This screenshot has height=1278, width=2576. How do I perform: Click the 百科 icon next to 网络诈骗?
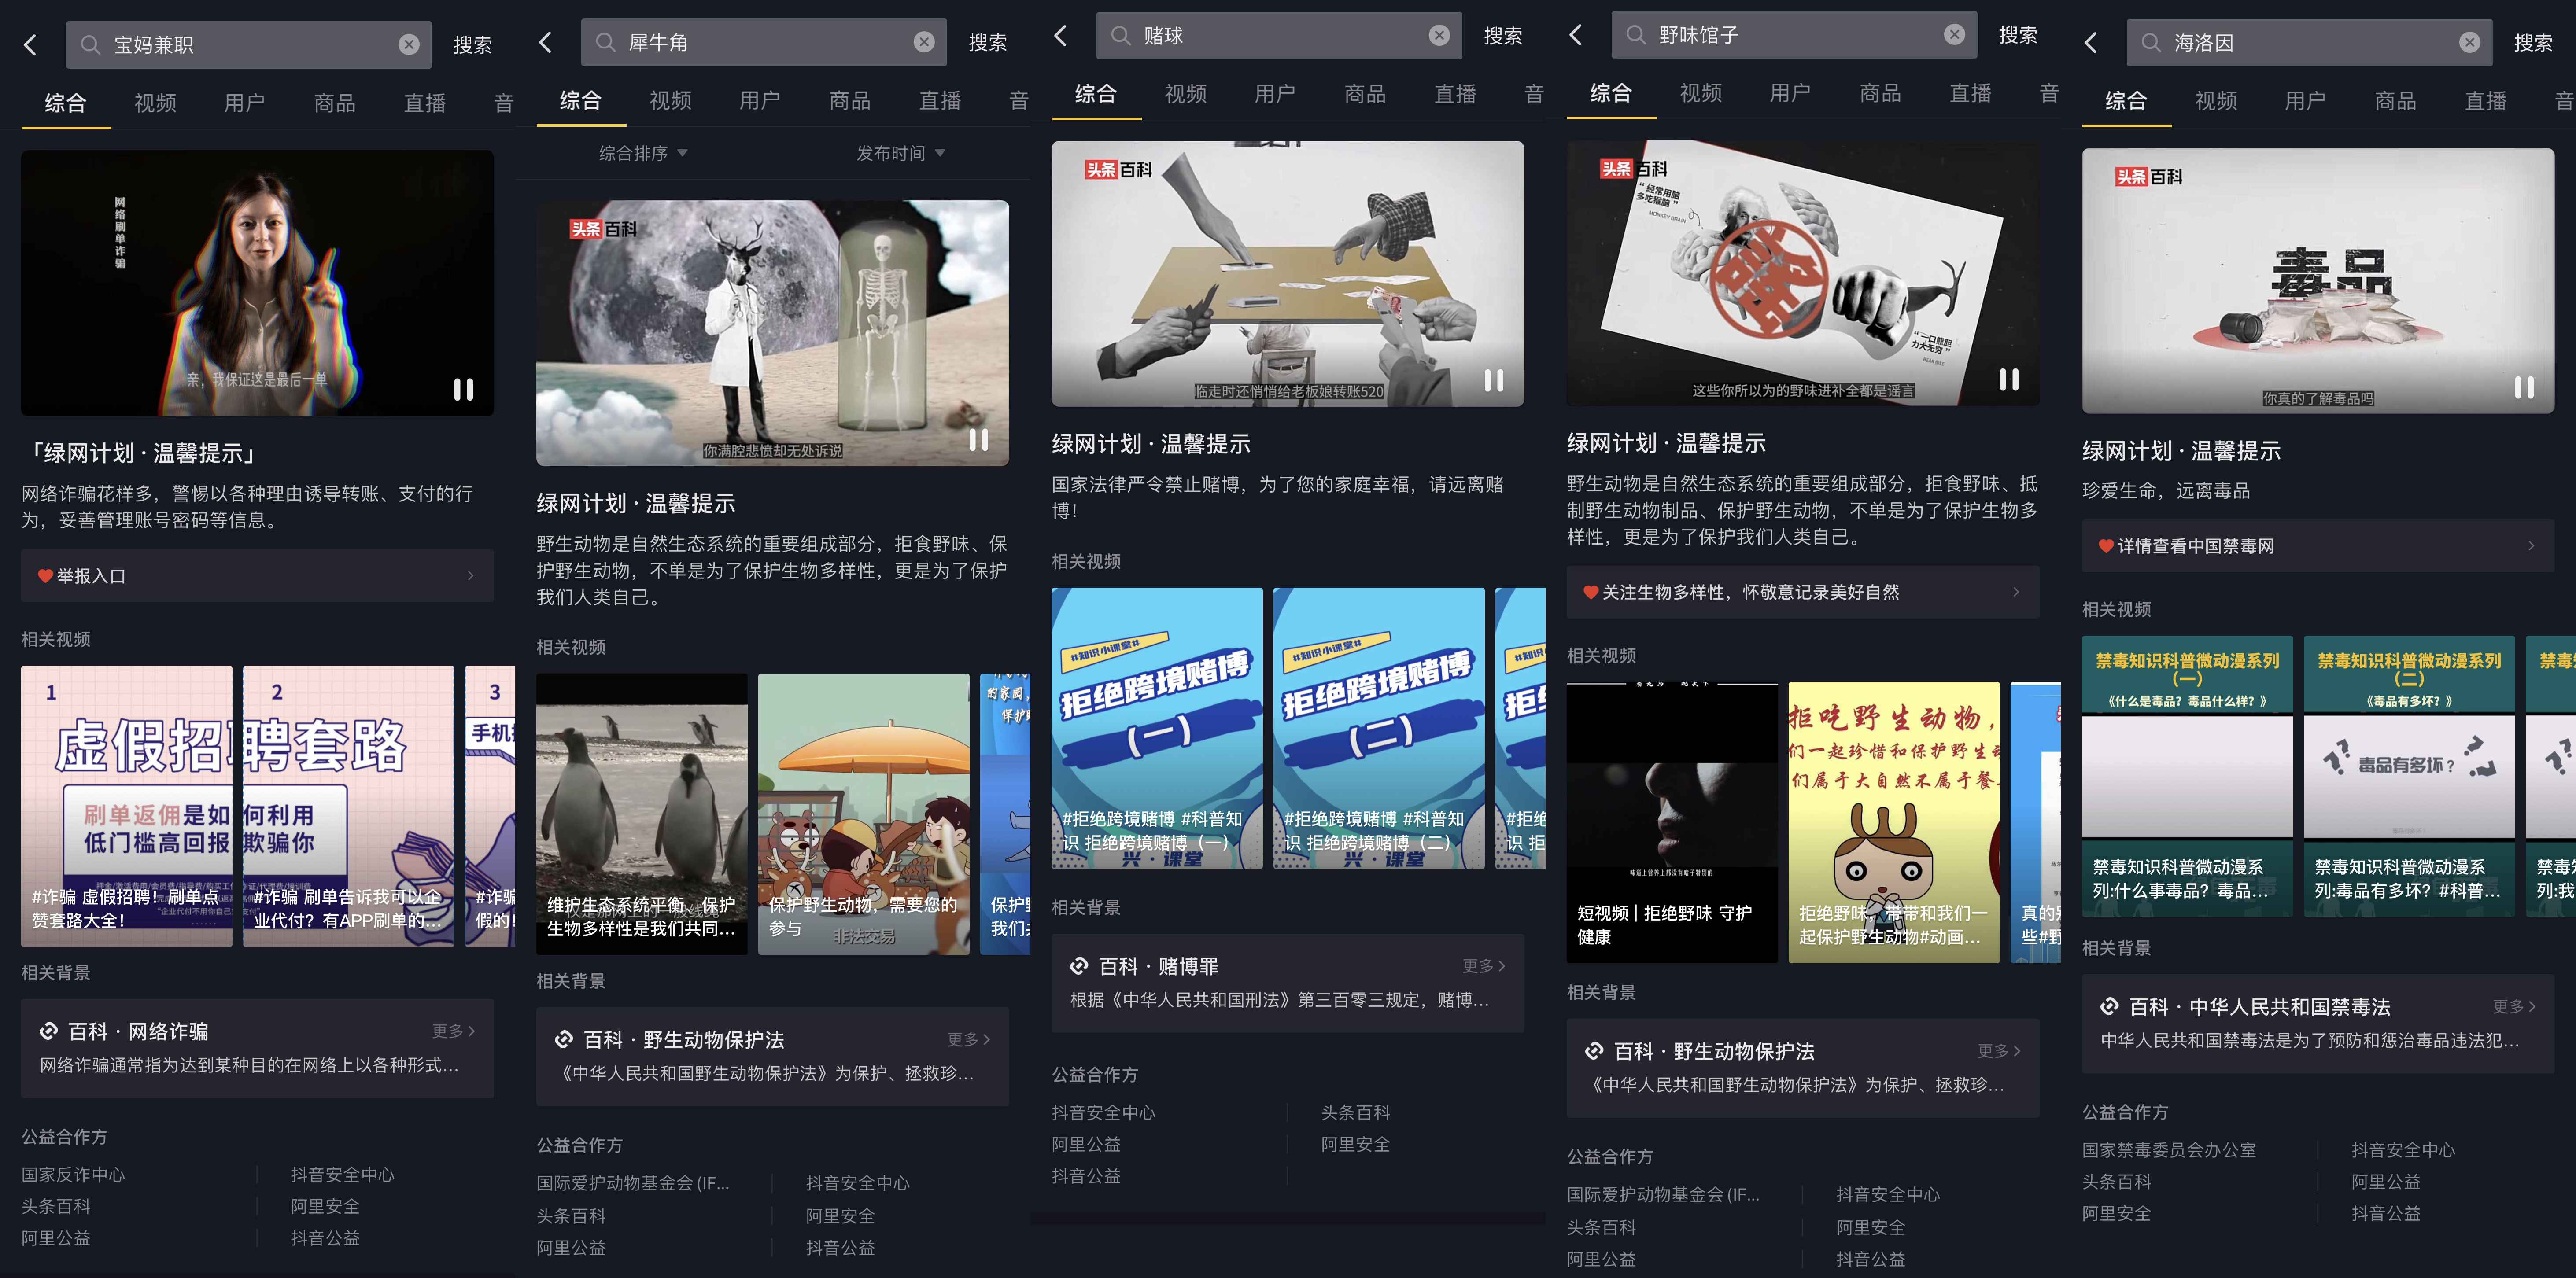48,1031
